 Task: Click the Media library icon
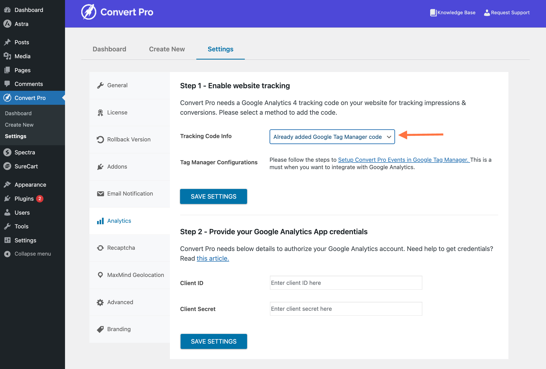tap(7, 56)
